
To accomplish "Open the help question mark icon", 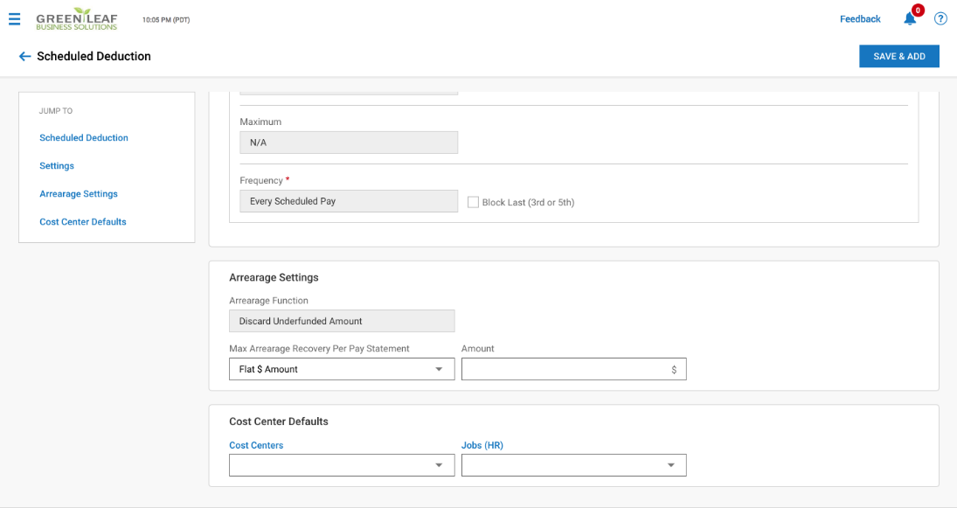I will click(x=940, y=19).
